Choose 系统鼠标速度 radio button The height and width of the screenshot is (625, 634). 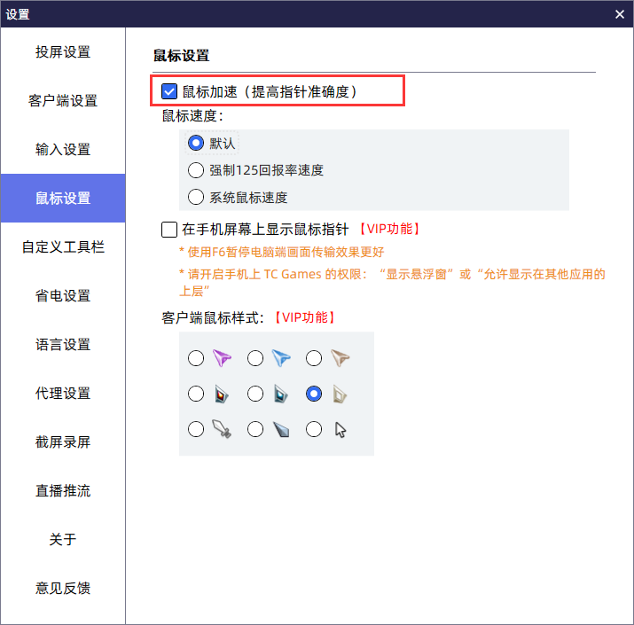pos(196,198)
